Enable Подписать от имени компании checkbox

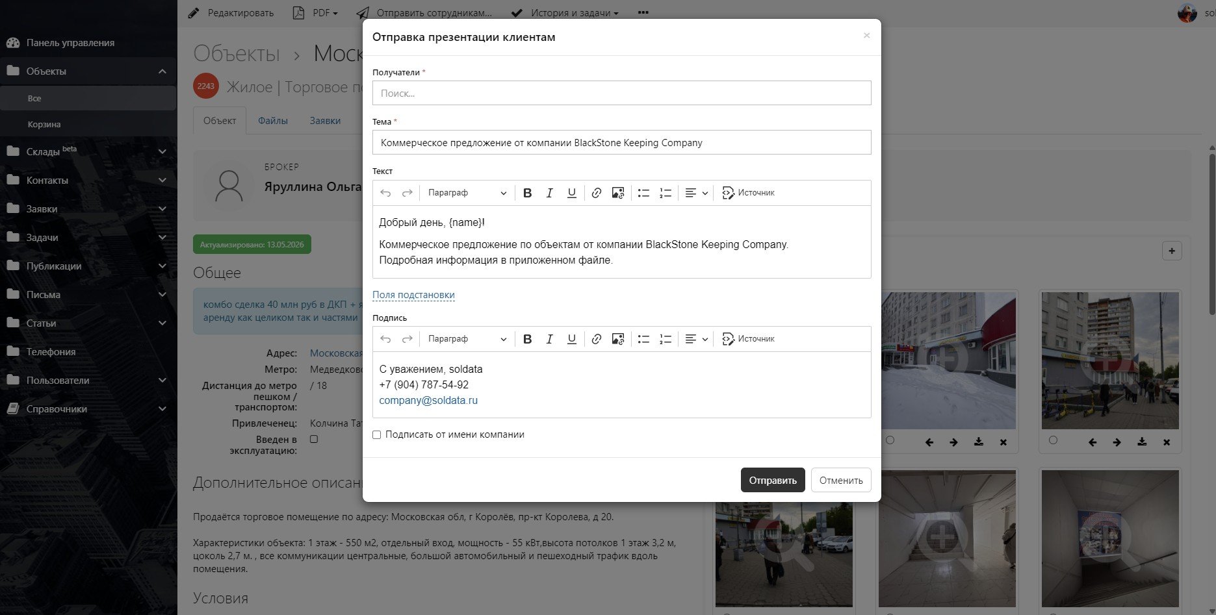(x=377, y=435)
